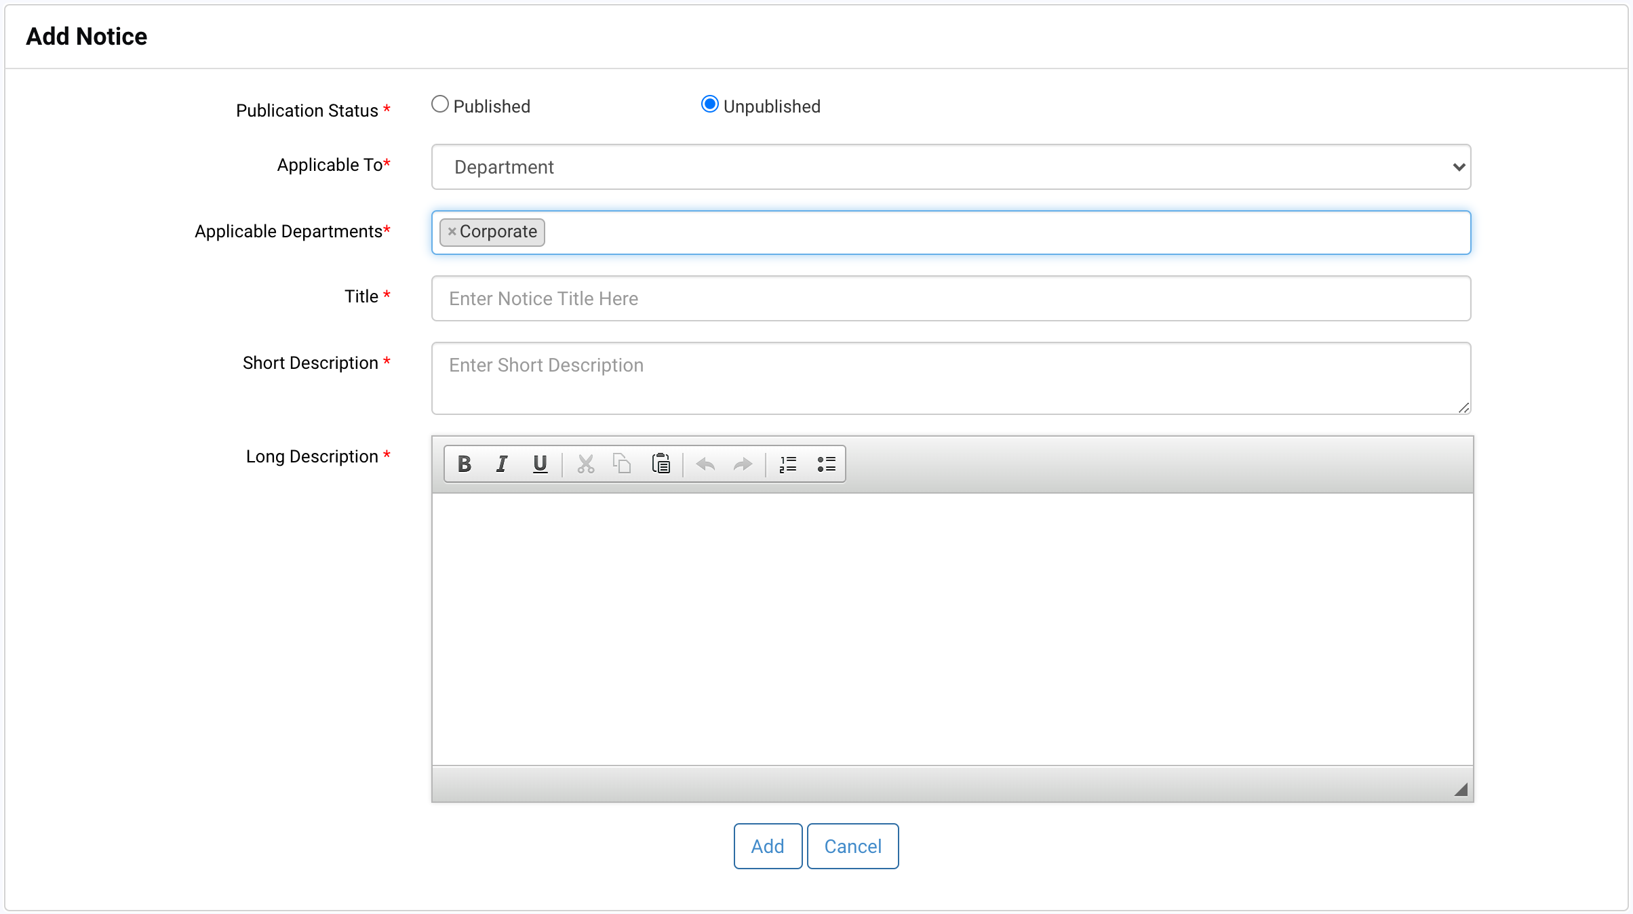1633x914 pixels.
Task: Click the Short Description text area
Action: tap(951, 378)
